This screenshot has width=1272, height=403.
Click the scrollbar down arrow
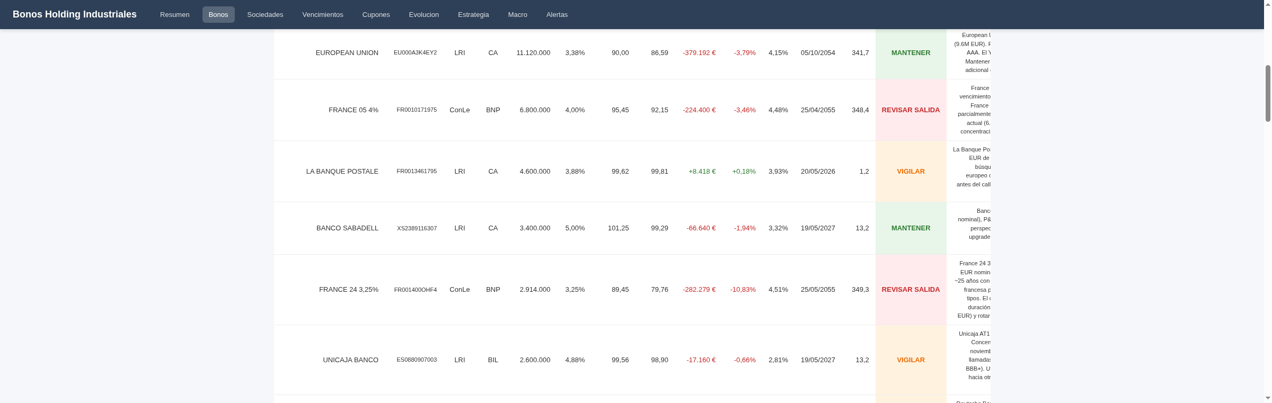click(x=1268, y=398)
